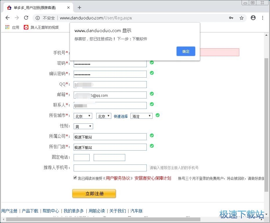Click the QQ number input field
This screenshot has height=223, width=270.
coord(110,85)
